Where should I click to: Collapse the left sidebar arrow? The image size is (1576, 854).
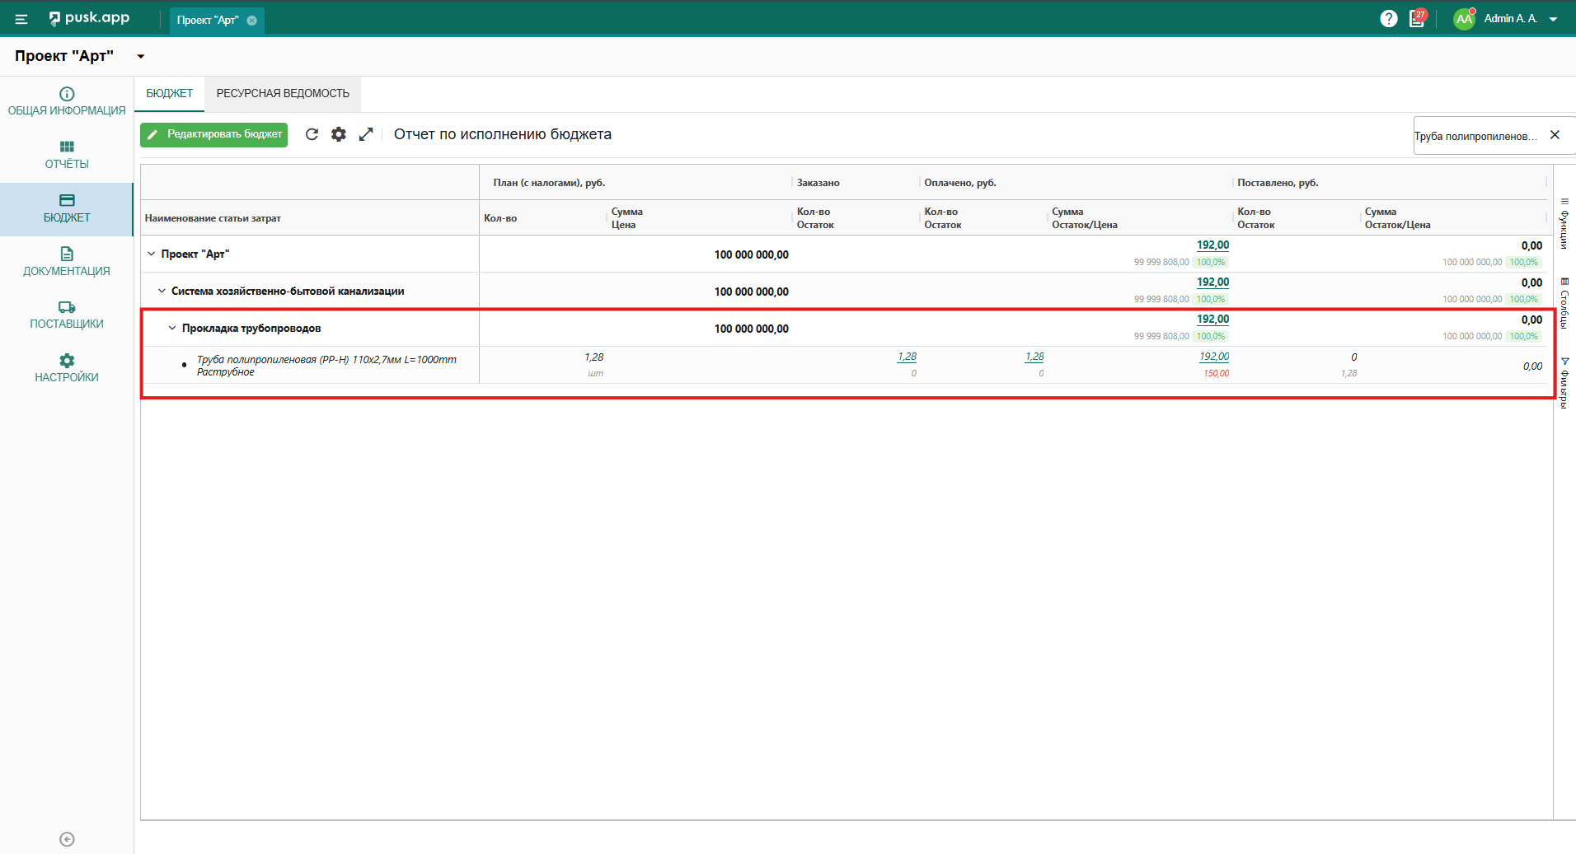click(67, 839)
